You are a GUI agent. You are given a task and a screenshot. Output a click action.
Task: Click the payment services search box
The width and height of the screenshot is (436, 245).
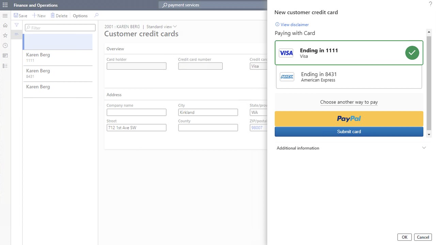[213, 5]
